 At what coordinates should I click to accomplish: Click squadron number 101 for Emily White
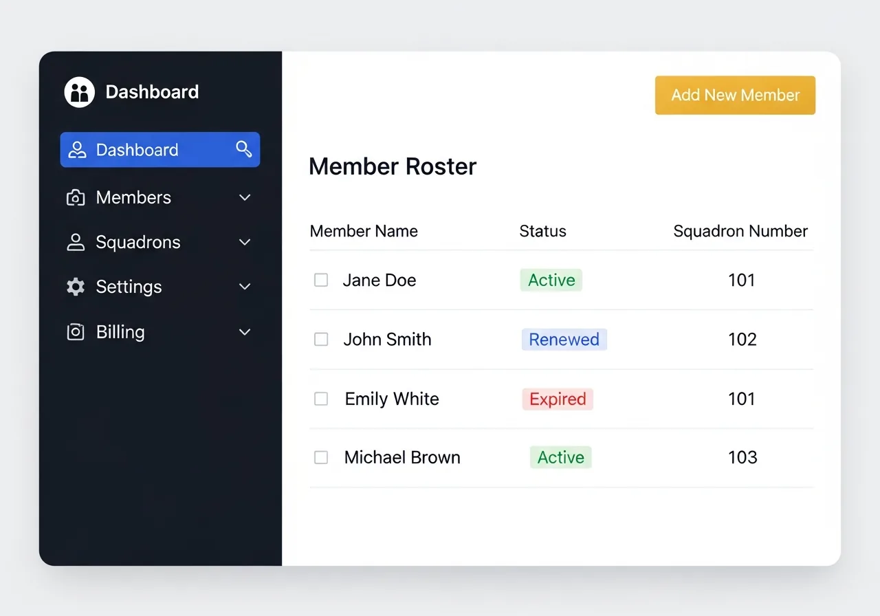(742, 399)
